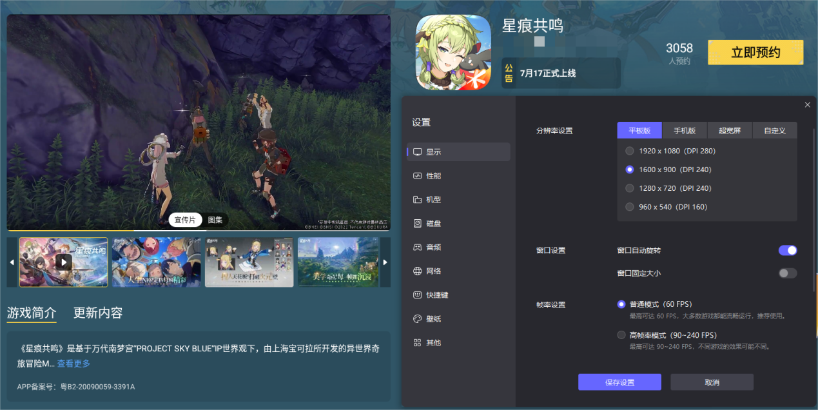Viewport: 818px width, 410px height.
Task: Open the 机型 device model icon
Action: point(418,199)
